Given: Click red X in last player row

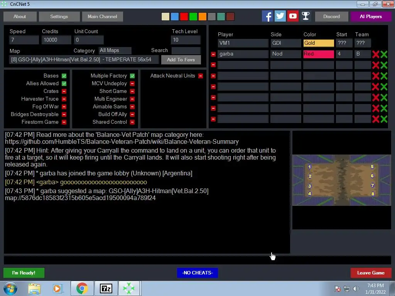Looking at the screenshot, I should click(376, 119).
